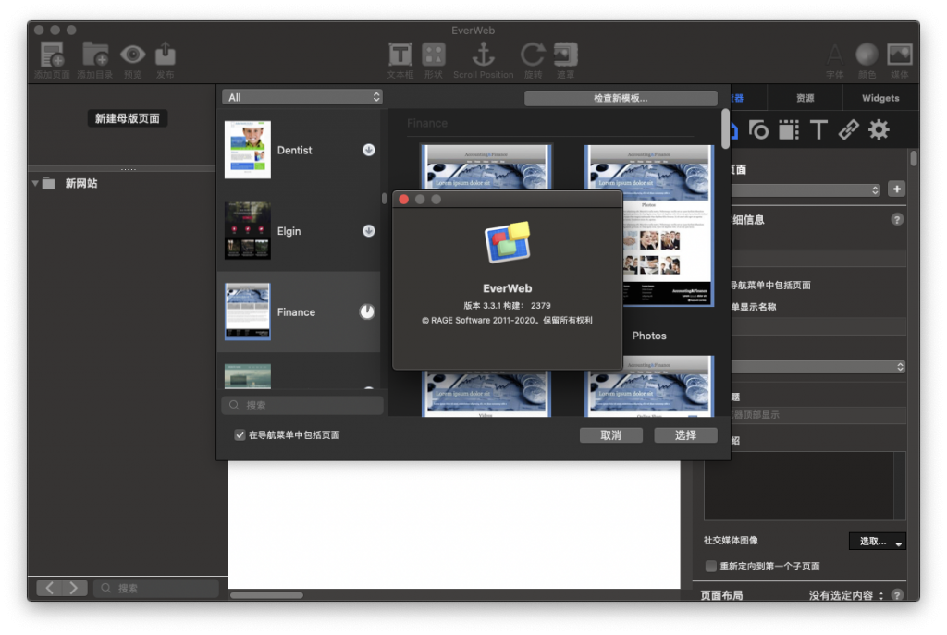This screenshot has width=947, height=635.
Task: Insert a Text Box from toolbar
Action: [x=400, y=55]
